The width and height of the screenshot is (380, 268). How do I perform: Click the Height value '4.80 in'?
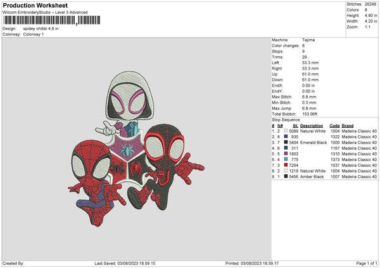[x=370, y=15]
